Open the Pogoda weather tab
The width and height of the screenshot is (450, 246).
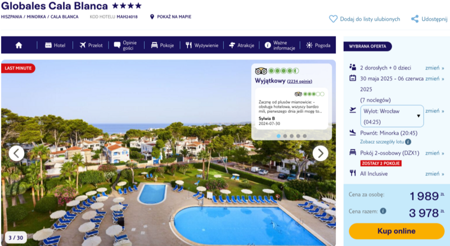(x=318, y=45)
